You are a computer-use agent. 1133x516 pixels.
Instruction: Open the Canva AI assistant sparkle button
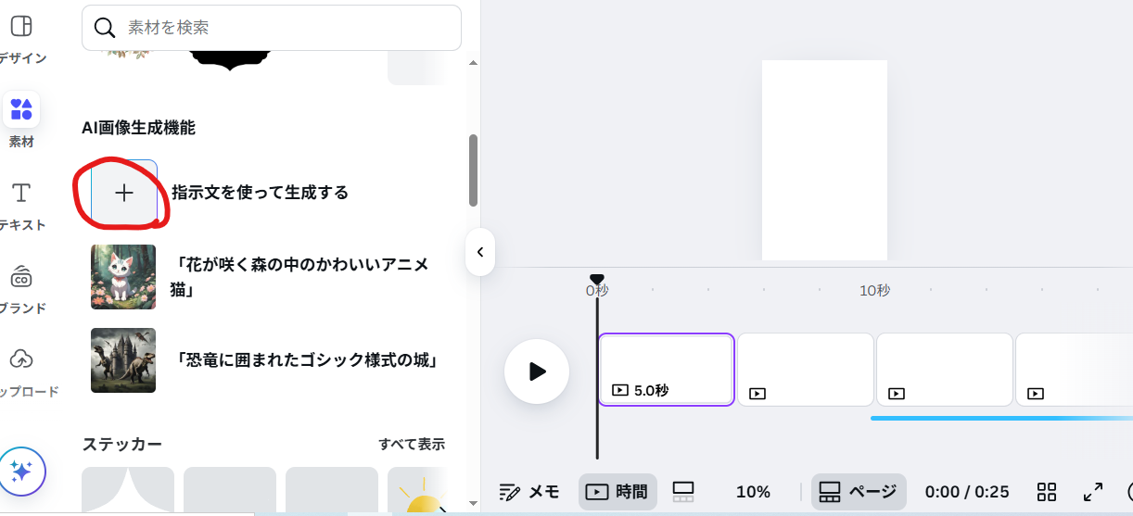point(22,471)
